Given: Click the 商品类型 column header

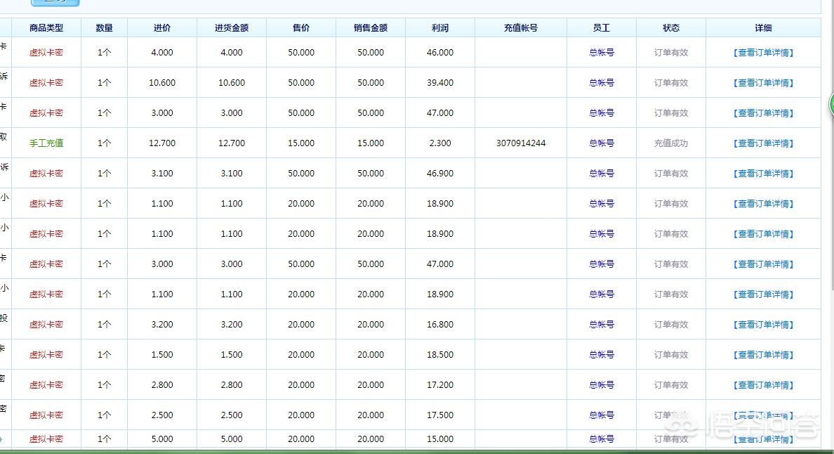Looking at the screenshot, I should (46, 27).
